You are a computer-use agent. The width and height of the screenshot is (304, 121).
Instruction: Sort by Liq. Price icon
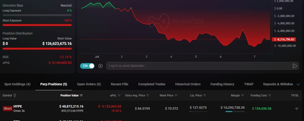204,96
